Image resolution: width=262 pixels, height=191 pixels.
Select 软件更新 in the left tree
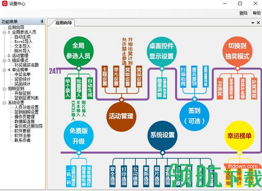[x=23, y=131]
